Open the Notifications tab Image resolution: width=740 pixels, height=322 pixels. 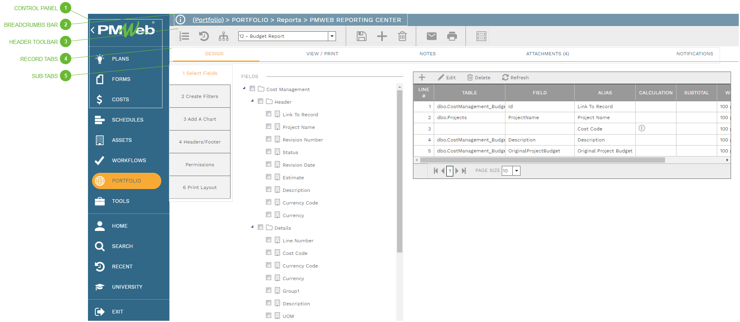pos(695,54)
